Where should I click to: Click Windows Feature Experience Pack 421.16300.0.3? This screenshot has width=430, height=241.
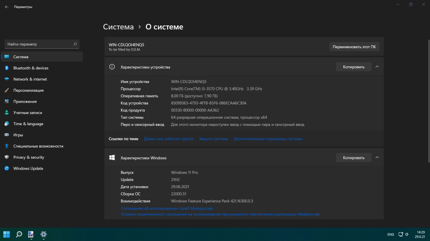212,201
